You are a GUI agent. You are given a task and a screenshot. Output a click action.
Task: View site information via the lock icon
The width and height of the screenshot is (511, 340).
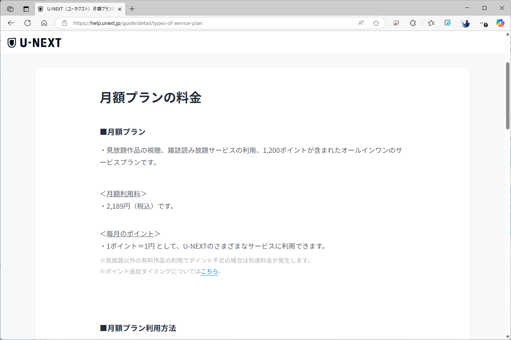[x=64, y=23]
